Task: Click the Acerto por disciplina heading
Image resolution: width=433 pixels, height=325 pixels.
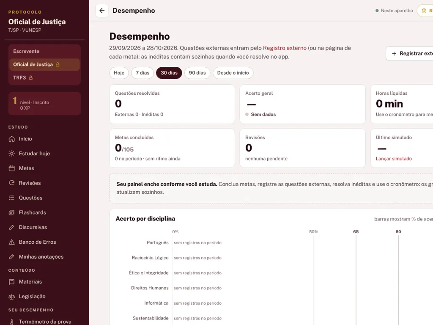Action: click(x=145, y=219)
